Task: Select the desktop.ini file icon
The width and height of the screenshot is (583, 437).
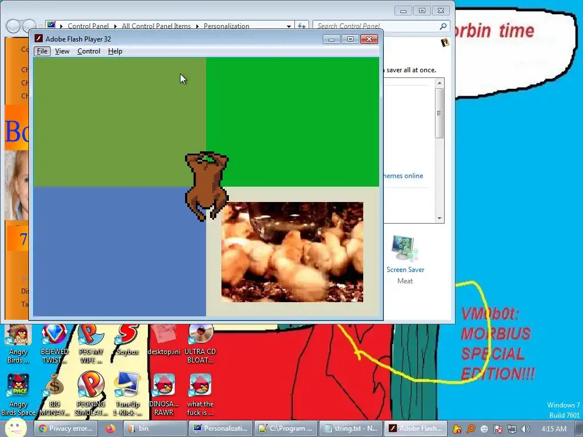Action: (164, 340)
